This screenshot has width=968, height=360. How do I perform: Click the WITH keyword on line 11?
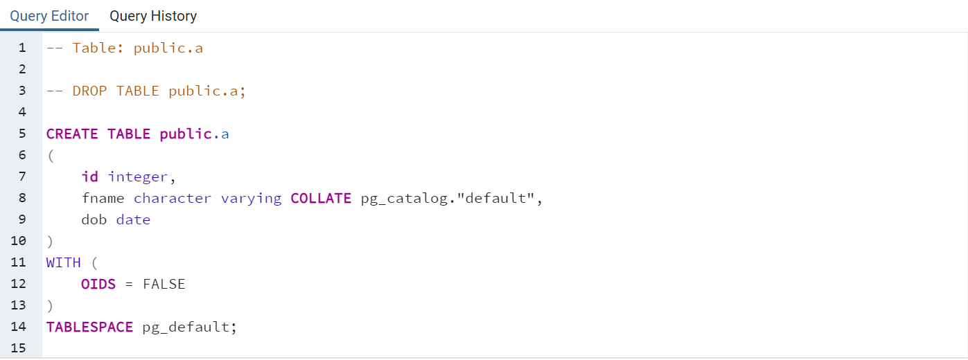[x=63, y=263]
